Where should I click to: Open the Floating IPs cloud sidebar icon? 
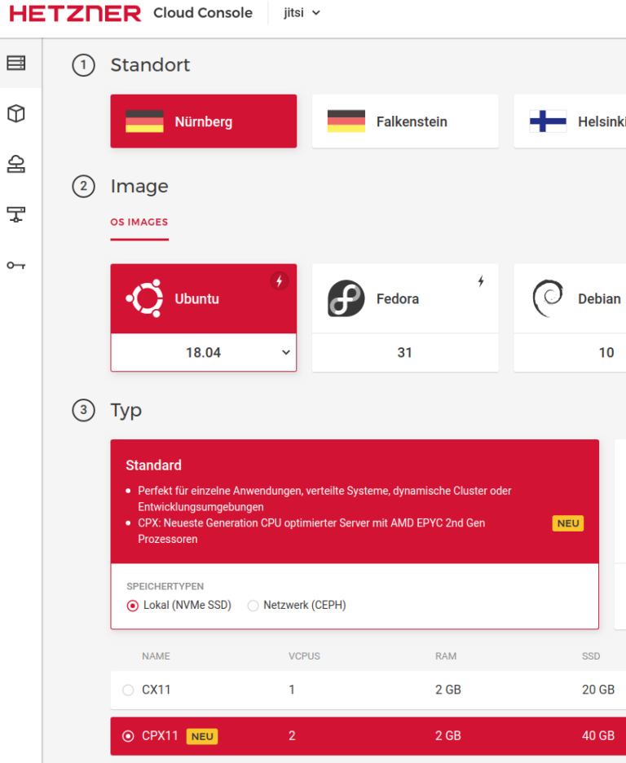pyautogui.click(x=16, y=164)
